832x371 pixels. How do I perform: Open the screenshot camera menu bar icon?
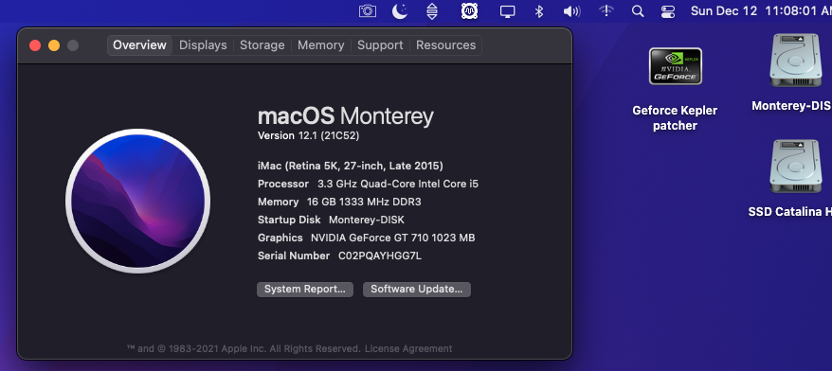click(367, 10)
